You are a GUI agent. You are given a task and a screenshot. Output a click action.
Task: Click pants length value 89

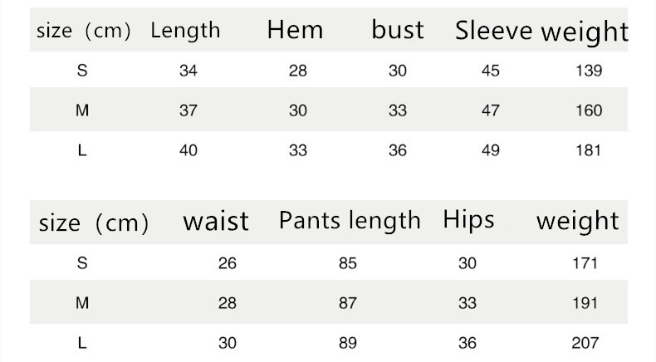click(x=348, y=343)
